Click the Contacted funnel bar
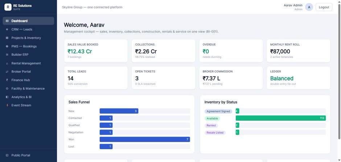Viewport: 341px width, 162px height. tap(106, 118)
